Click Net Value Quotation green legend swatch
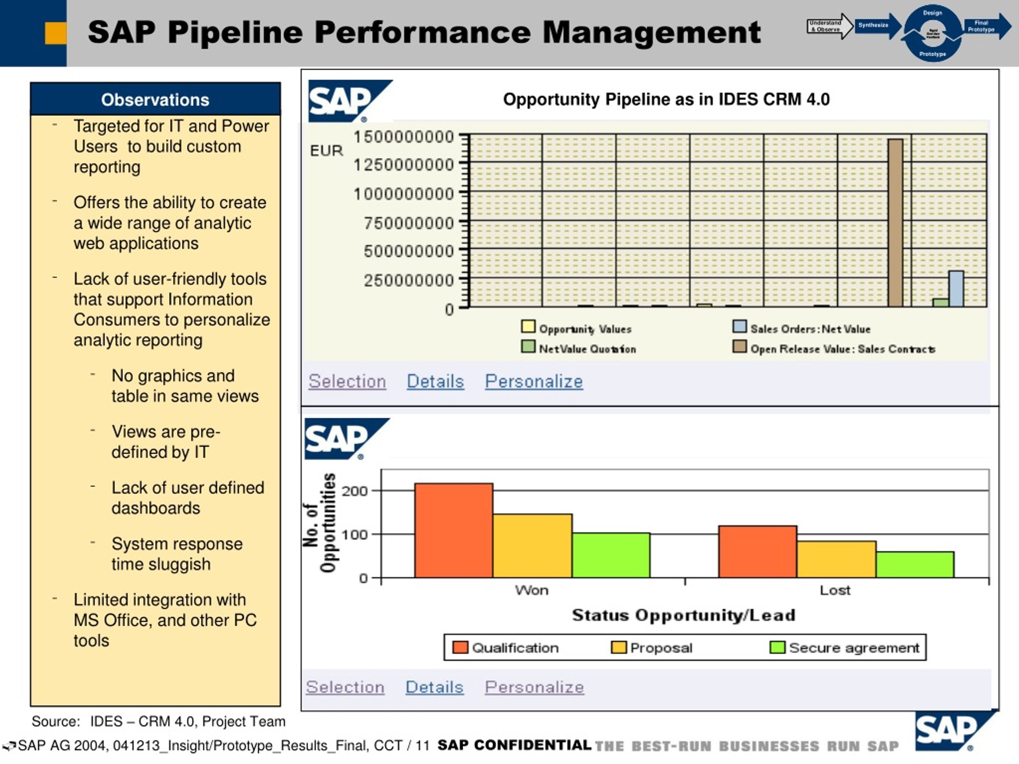Image resolution: width=1019 pixels, height=764 pixels. tap(528, 346)
